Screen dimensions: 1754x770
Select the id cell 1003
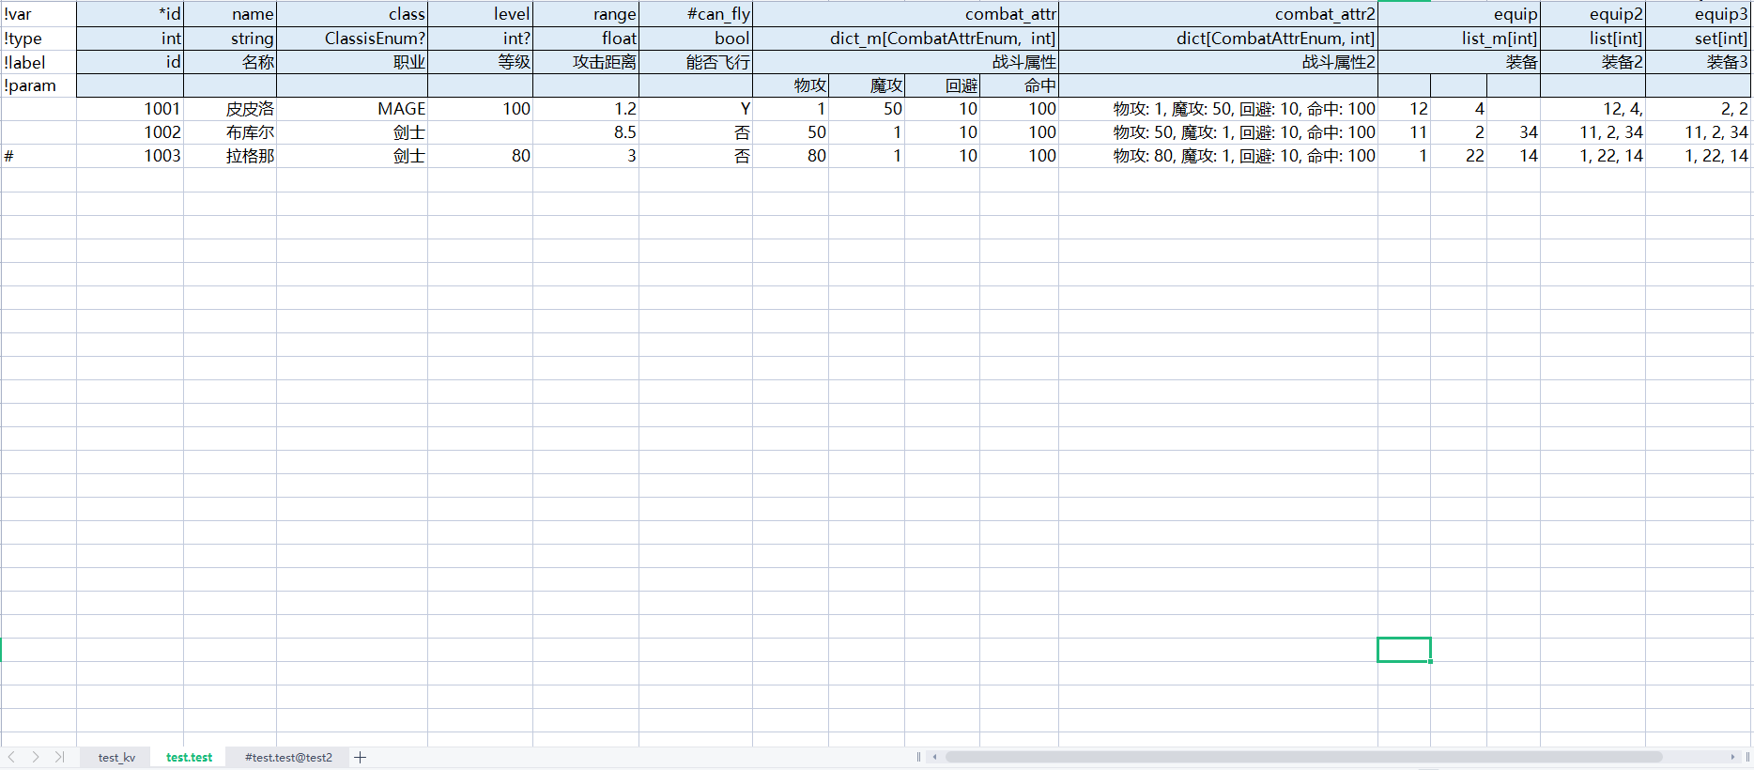(130, 156)
